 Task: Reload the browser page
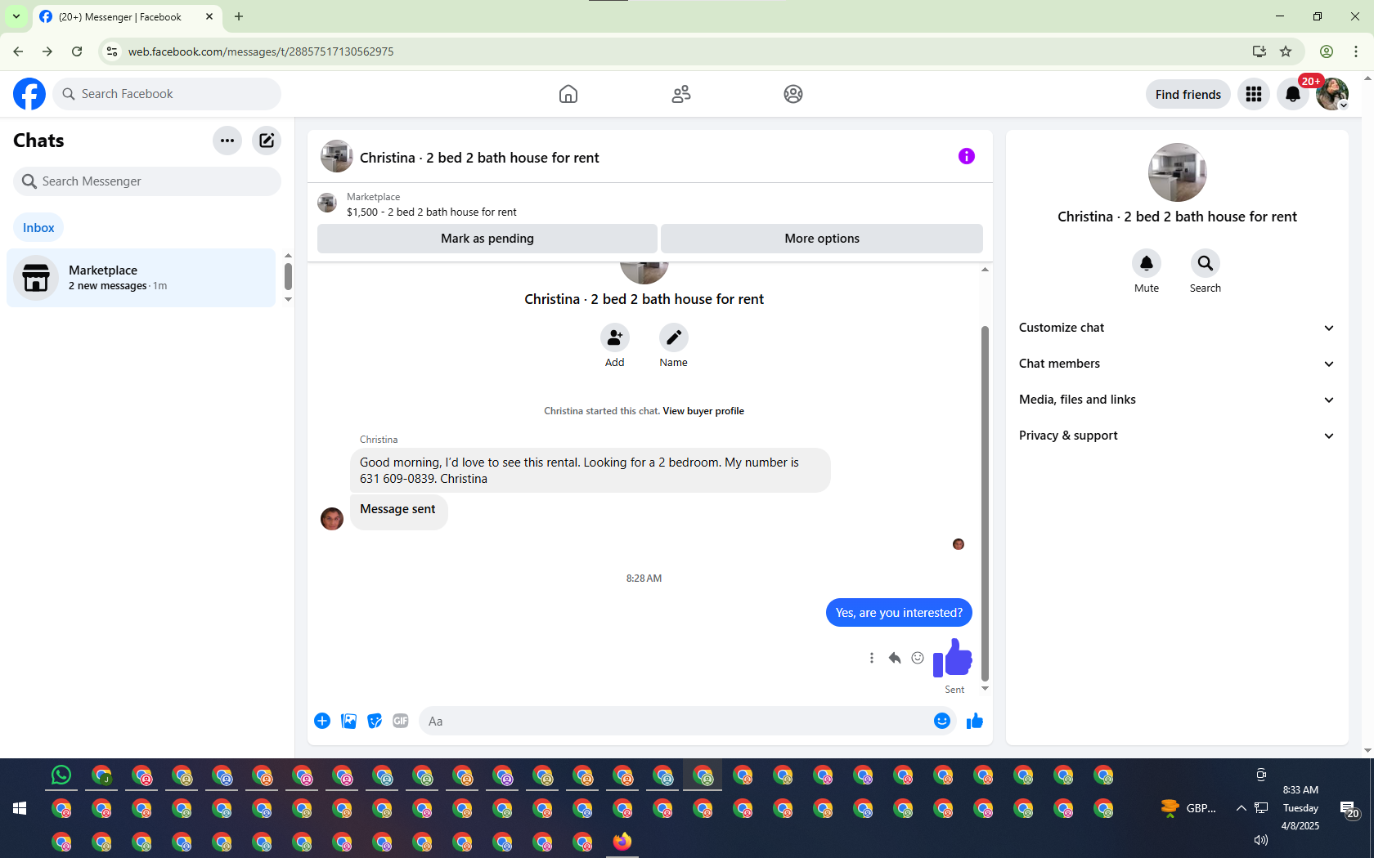(77, 51)
